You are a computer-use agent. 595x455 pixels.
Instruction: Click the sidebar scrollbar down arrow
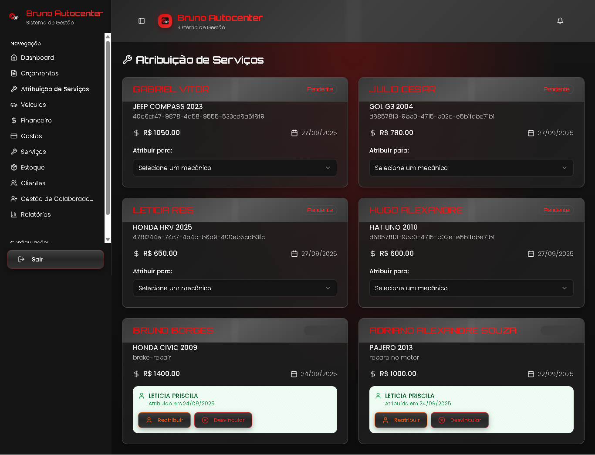(108, 240)
